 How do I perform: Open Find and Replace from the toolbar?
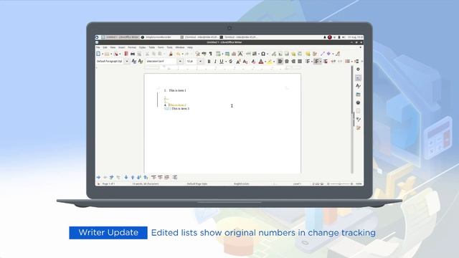click(198, 54)
